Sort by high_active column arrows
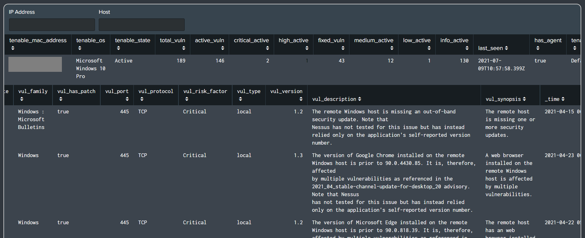The image size is (585, 238). pos(307,48)
